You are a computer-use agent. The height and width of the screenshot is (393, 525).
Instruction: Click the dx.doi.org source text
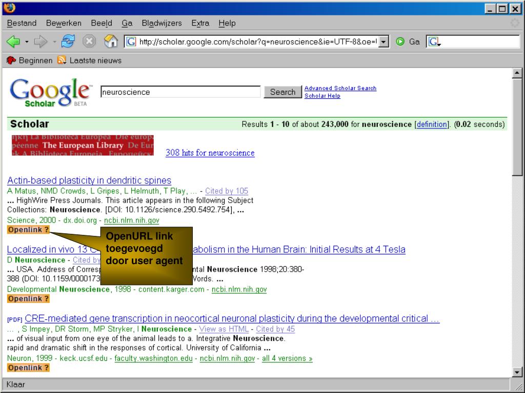pos(80,220)
